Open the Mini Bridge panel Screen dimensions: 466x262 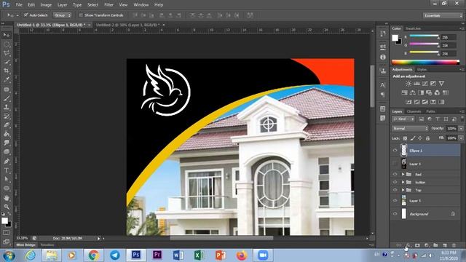26,245
